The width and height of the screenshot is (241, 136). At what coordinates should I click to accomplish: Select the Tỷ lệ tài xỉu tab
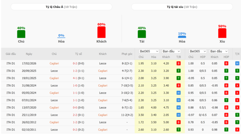tap(182, 7)
